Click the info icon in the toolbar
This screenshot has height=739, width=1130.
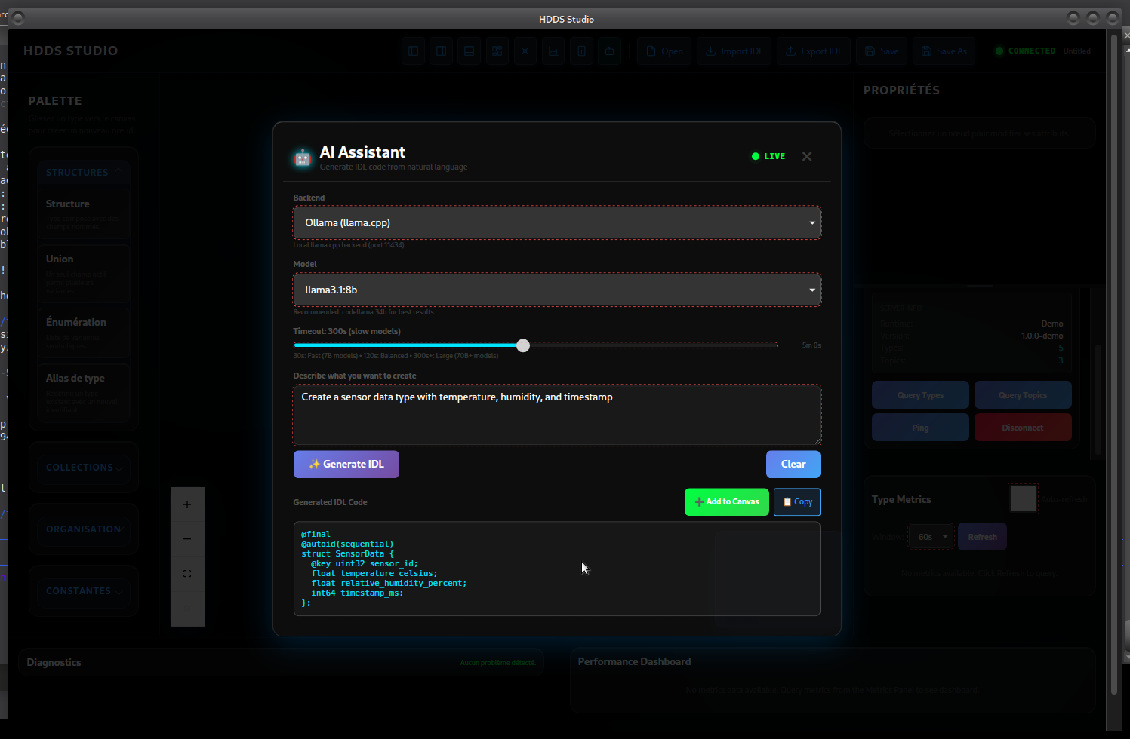click(x=581, y=51)
